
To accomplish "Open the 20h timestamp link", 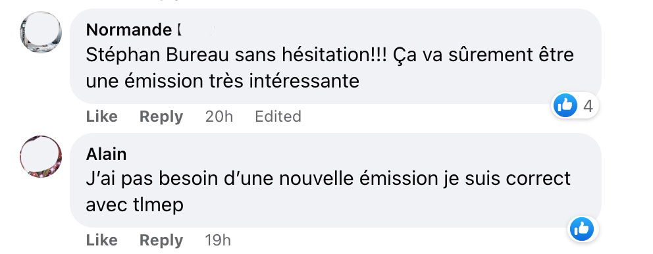I will coord(219,116).
